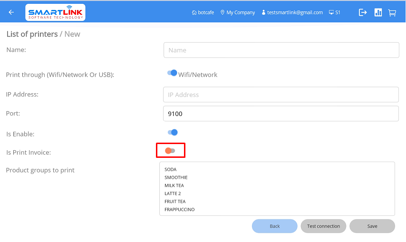
Task: Click the SmartLink logo
Action: click(x=55, y=12)
